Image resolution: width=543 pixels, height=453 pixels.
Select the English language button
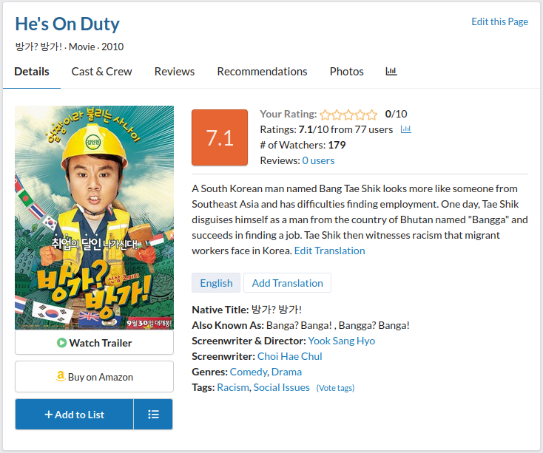216,283
